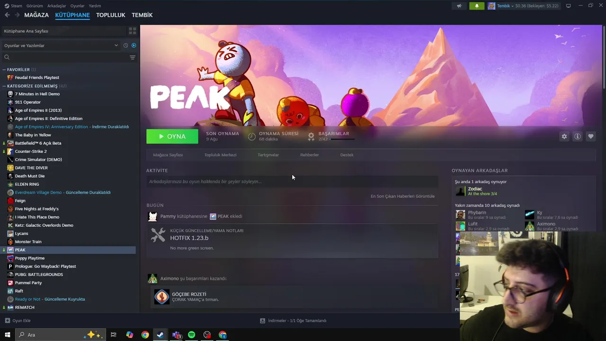Image resolution: width=606 pixels, height=341 pixels.
Task: Open Kütüphane Ana Sayfası
Action: pos(64,31)
